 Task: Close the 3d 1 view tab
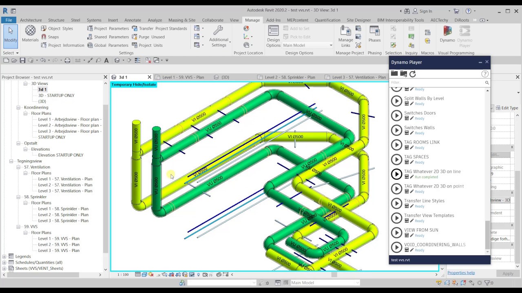(149, 77)
